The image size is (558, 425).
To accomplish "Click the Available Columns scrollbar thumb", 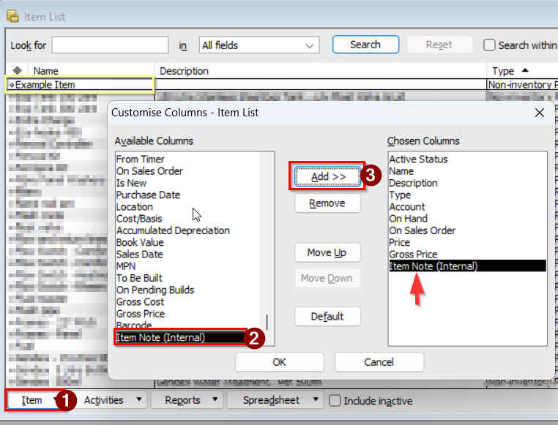I will coord(267,323).
